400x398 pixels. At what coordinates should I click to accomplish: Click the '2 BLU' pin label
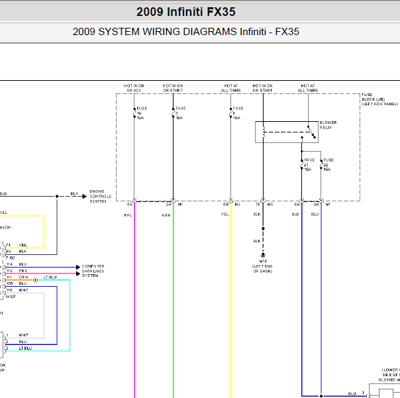16,342
